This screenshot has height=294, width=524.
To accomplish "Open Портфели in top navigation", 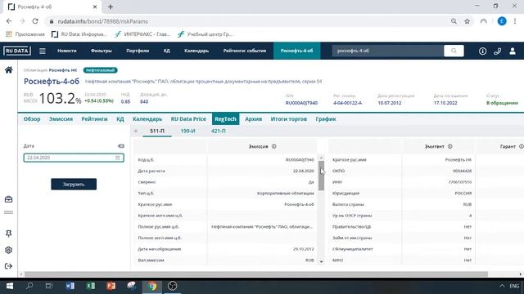I will click(x=138, y=51).
